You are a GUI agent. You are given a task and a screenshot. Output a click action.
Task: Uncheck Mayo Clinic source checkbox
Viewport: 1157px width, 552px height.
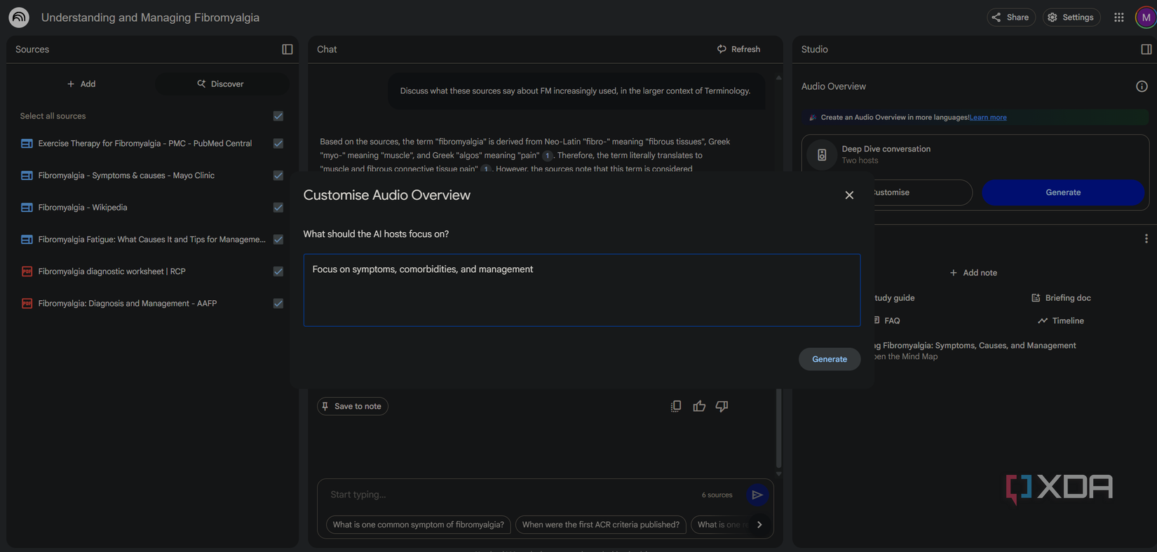point(278,175)
